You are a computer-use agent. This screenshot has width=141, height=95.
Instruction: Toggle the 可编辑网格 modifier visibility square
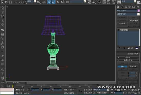point(118,30)
